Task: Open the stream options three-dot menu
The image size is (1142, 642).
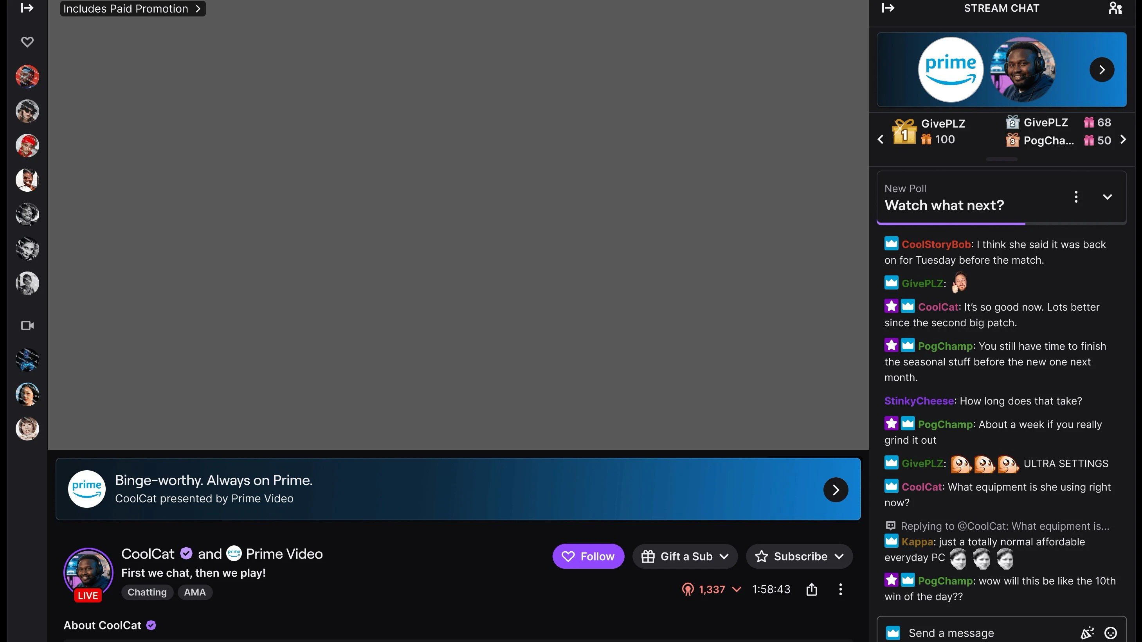Action: [x=840, y=589]
